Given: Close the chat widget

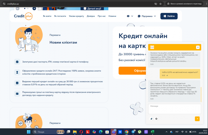Looking at the screenshot, I should pos(198,47).
